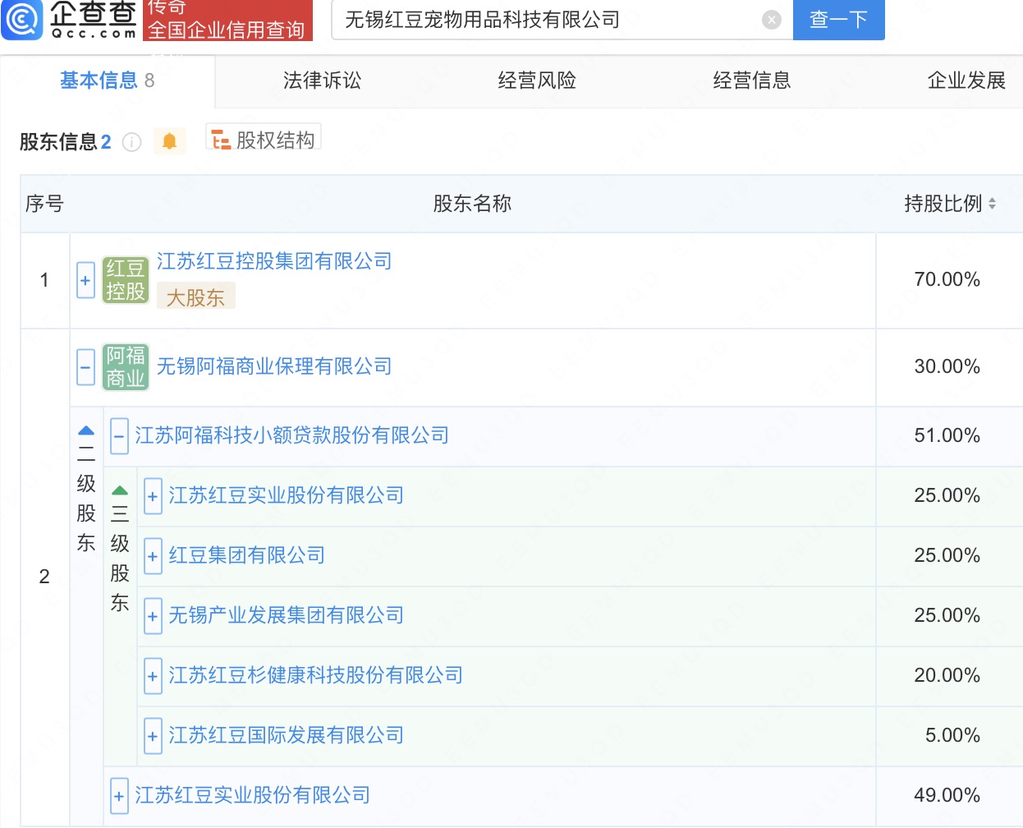Viewport: 1023px width, 828px height.
Task: Expand 红豆集团有限公司 shareholder row
Action: click(153, 556)
